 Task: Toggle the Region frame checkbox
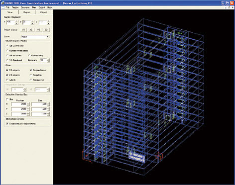pos(31,70)
